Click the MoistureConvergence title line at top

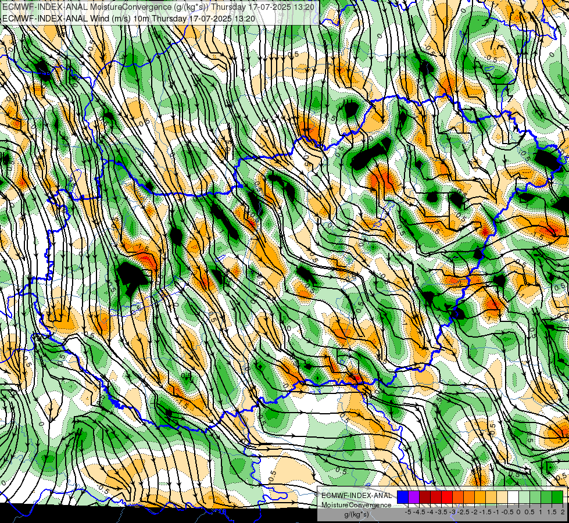[x=159, y=7]
